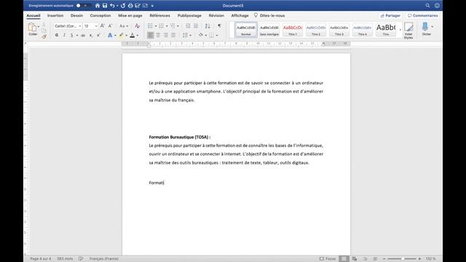Viewport: 466px width, 262px height.
Task: Apply the Sans interligne style
Action: (269, 30)
